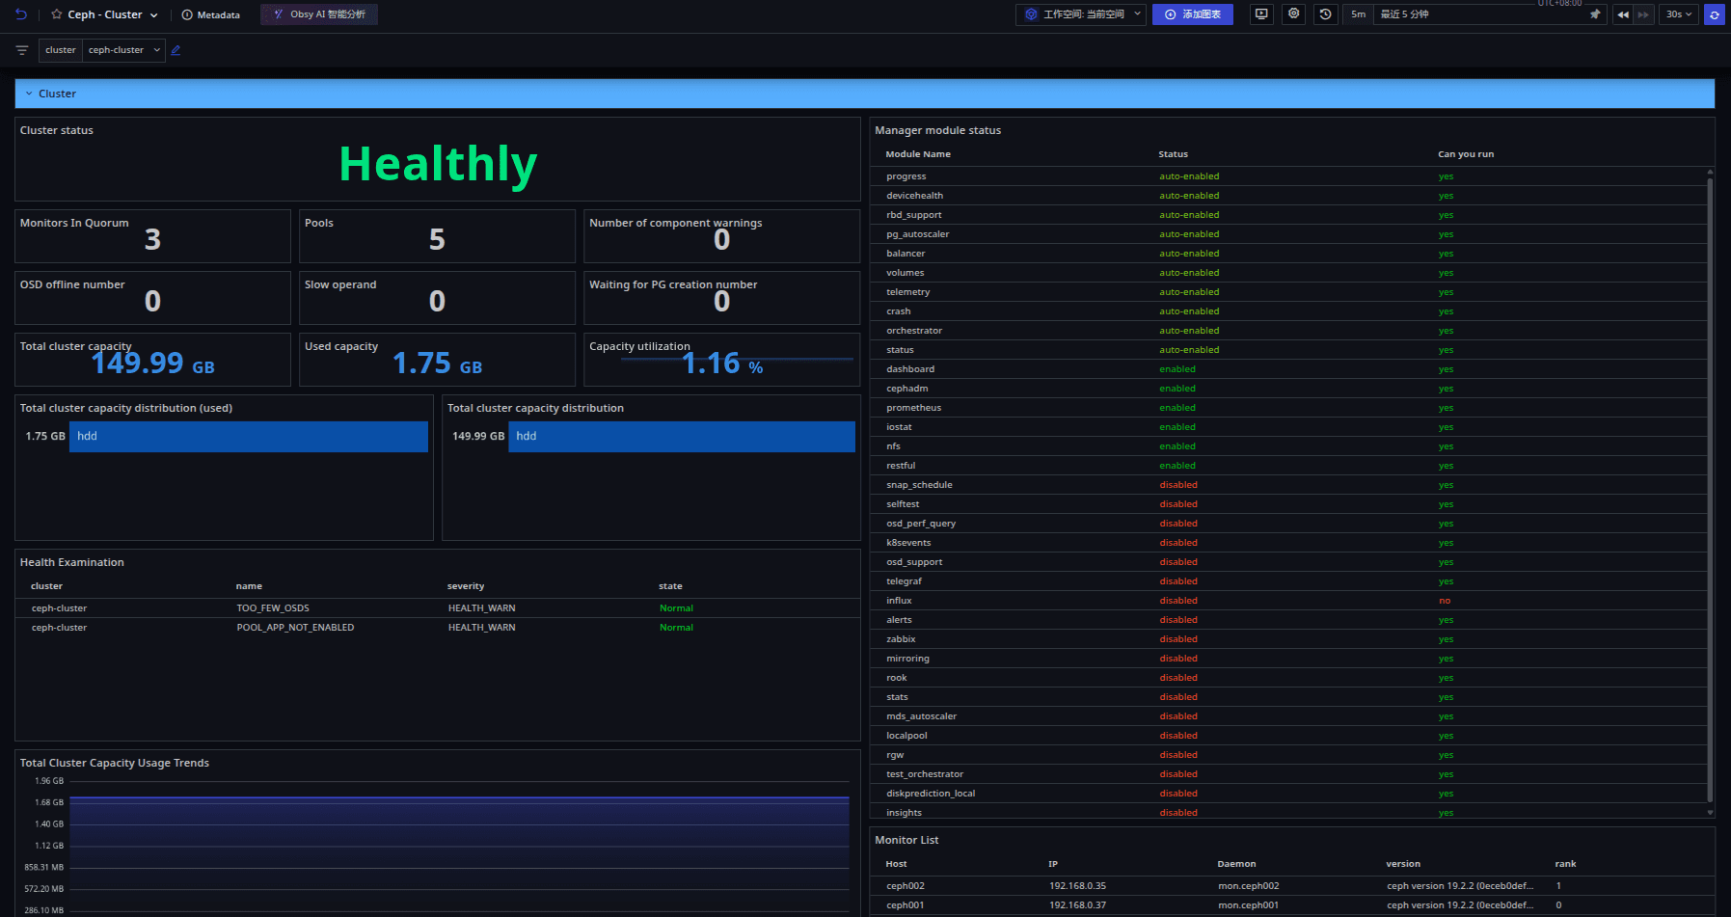1731x917 pixels.
Task: Select monitor host ceph002 row
Action: click(1292, 886)
